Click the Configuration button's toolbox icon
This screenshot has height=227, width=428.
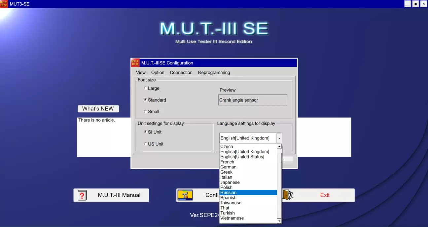point(185,195)
